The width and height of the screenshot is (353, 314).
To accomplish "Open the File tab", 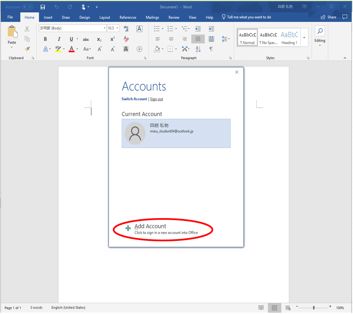I will (10, 17).
